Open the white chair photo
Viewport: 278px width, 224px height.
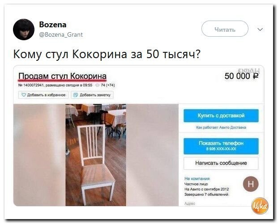[x=96, y=155]
